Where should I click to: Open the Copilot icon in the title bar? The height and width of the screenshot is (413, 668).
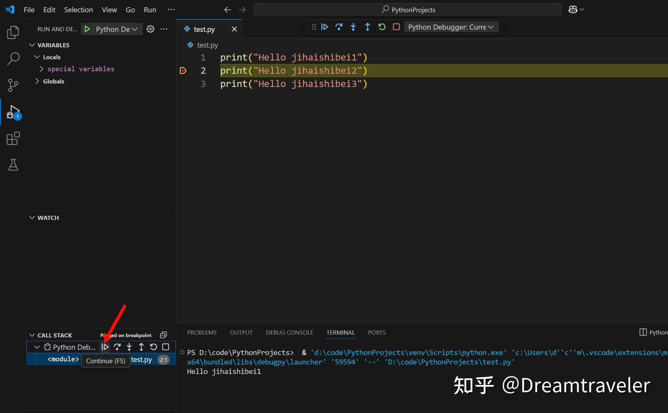[x=573, y=9]
